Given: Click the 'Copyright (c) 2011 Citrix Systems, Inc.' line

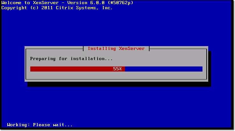Looking at the screenshot, I should click(57, 8).
